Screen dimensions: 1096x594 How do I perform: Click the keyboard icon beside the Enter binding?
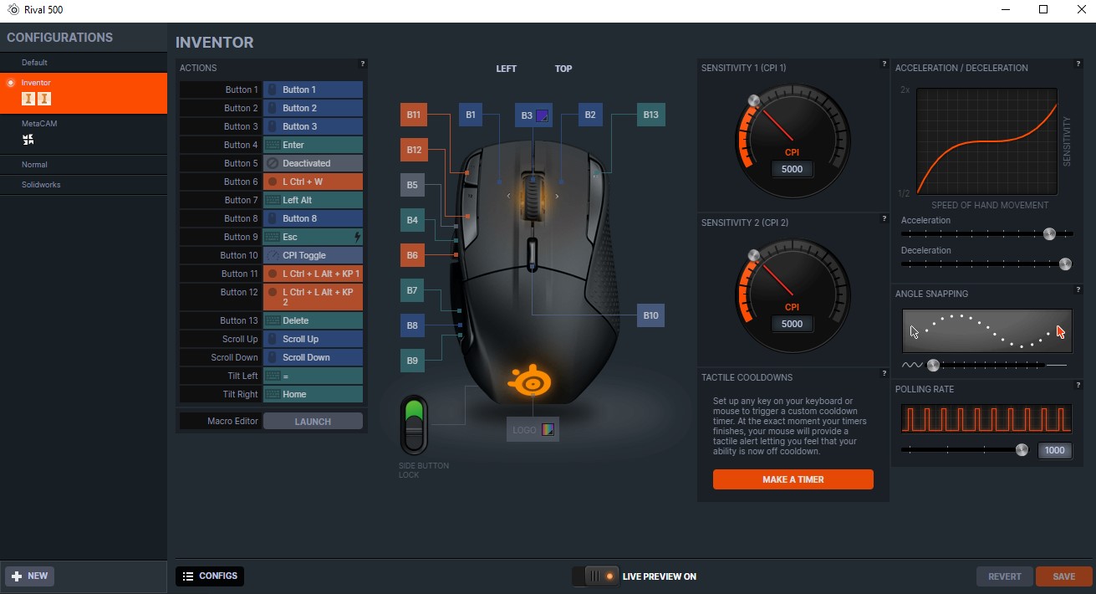click(x=273, y=144)
